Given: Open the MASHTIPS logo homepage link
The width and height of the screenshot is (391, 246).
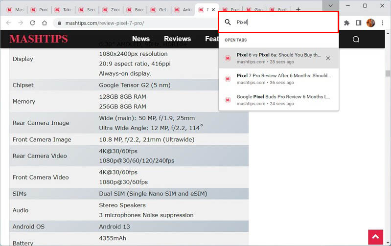Looking at the screenshot, I should click(x=39, y=39).
